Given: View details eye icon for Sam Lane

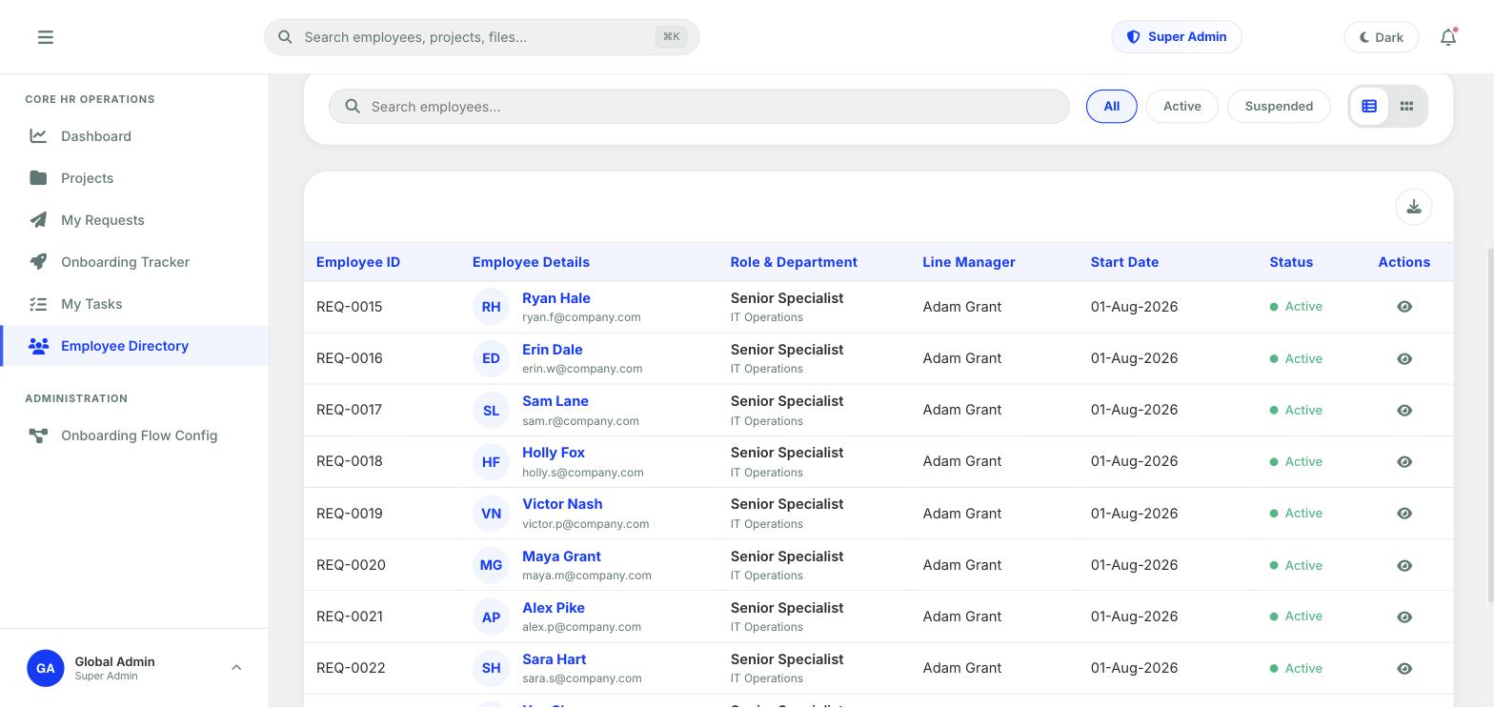Looking at the screenshot, I should pos(1404,410).
